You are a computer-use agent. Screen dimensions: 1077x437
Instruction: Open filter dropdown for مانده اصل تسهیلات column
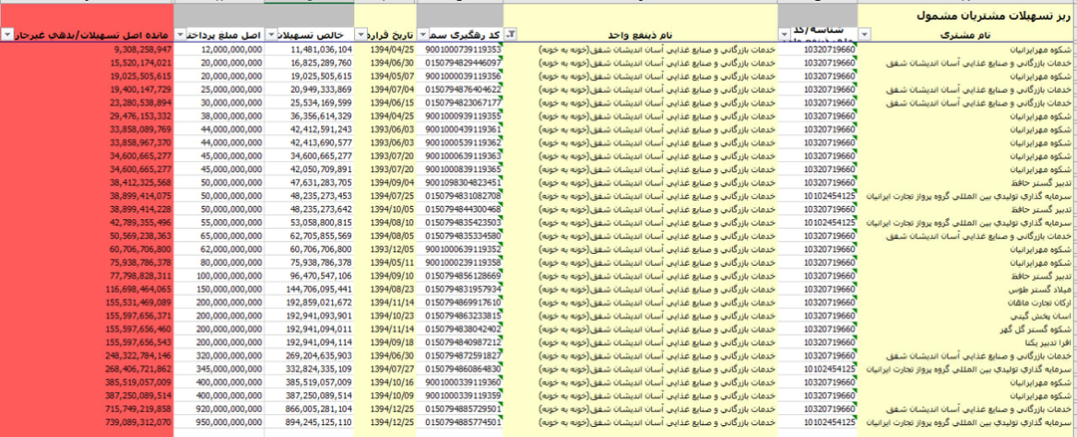click(8, 34)
